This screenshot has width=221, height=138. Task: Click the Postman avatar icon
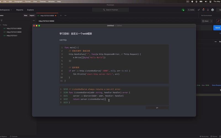212,10
